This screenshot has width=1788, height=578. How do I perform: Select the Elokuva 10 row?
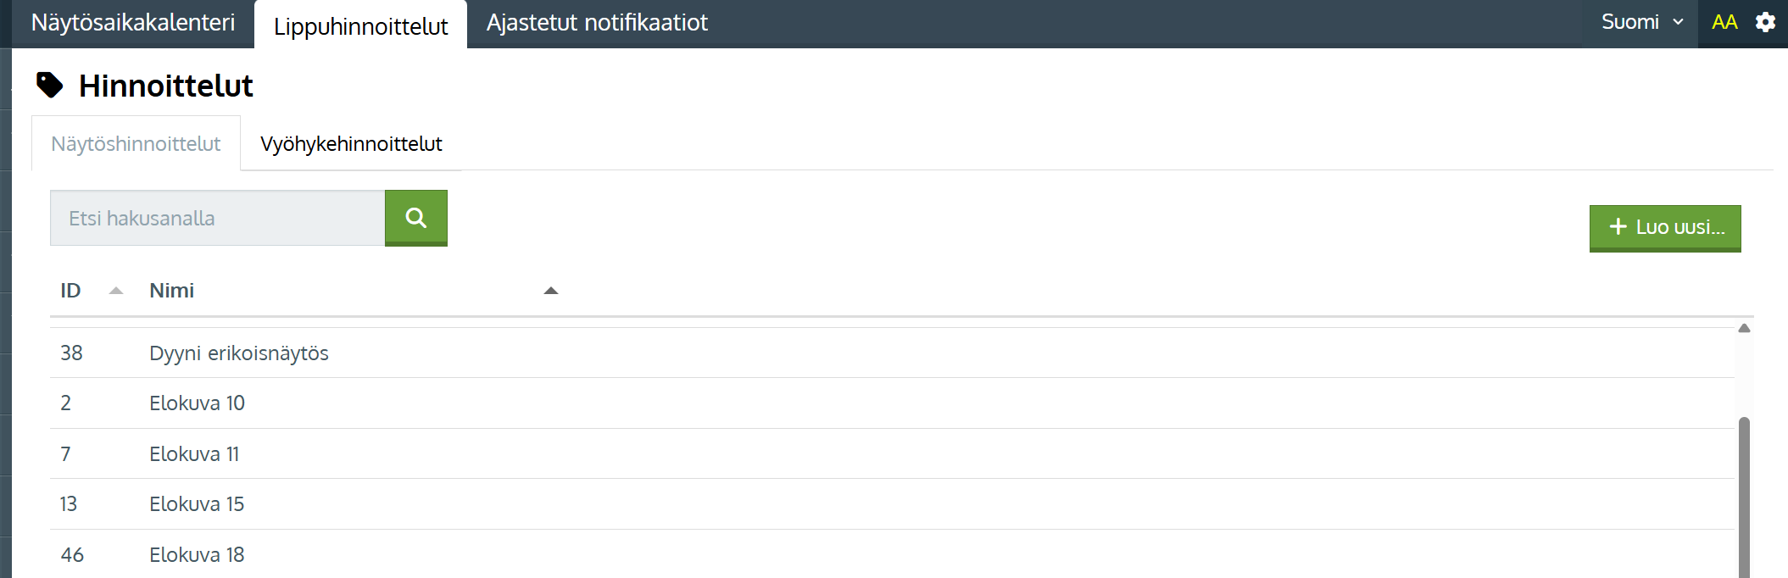point(197,403)
